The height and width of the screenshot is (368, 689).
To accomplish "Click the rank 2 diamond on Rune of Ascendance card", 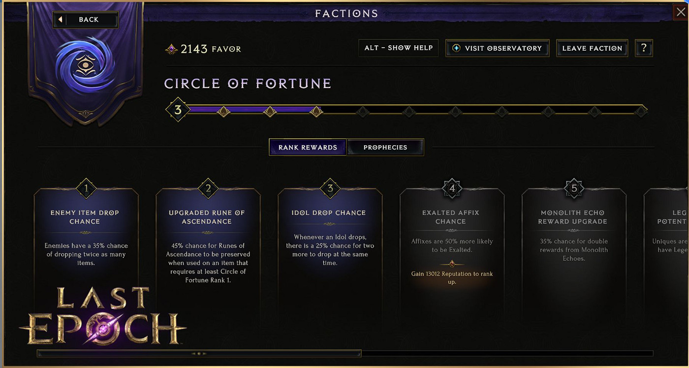I will 208,188.
